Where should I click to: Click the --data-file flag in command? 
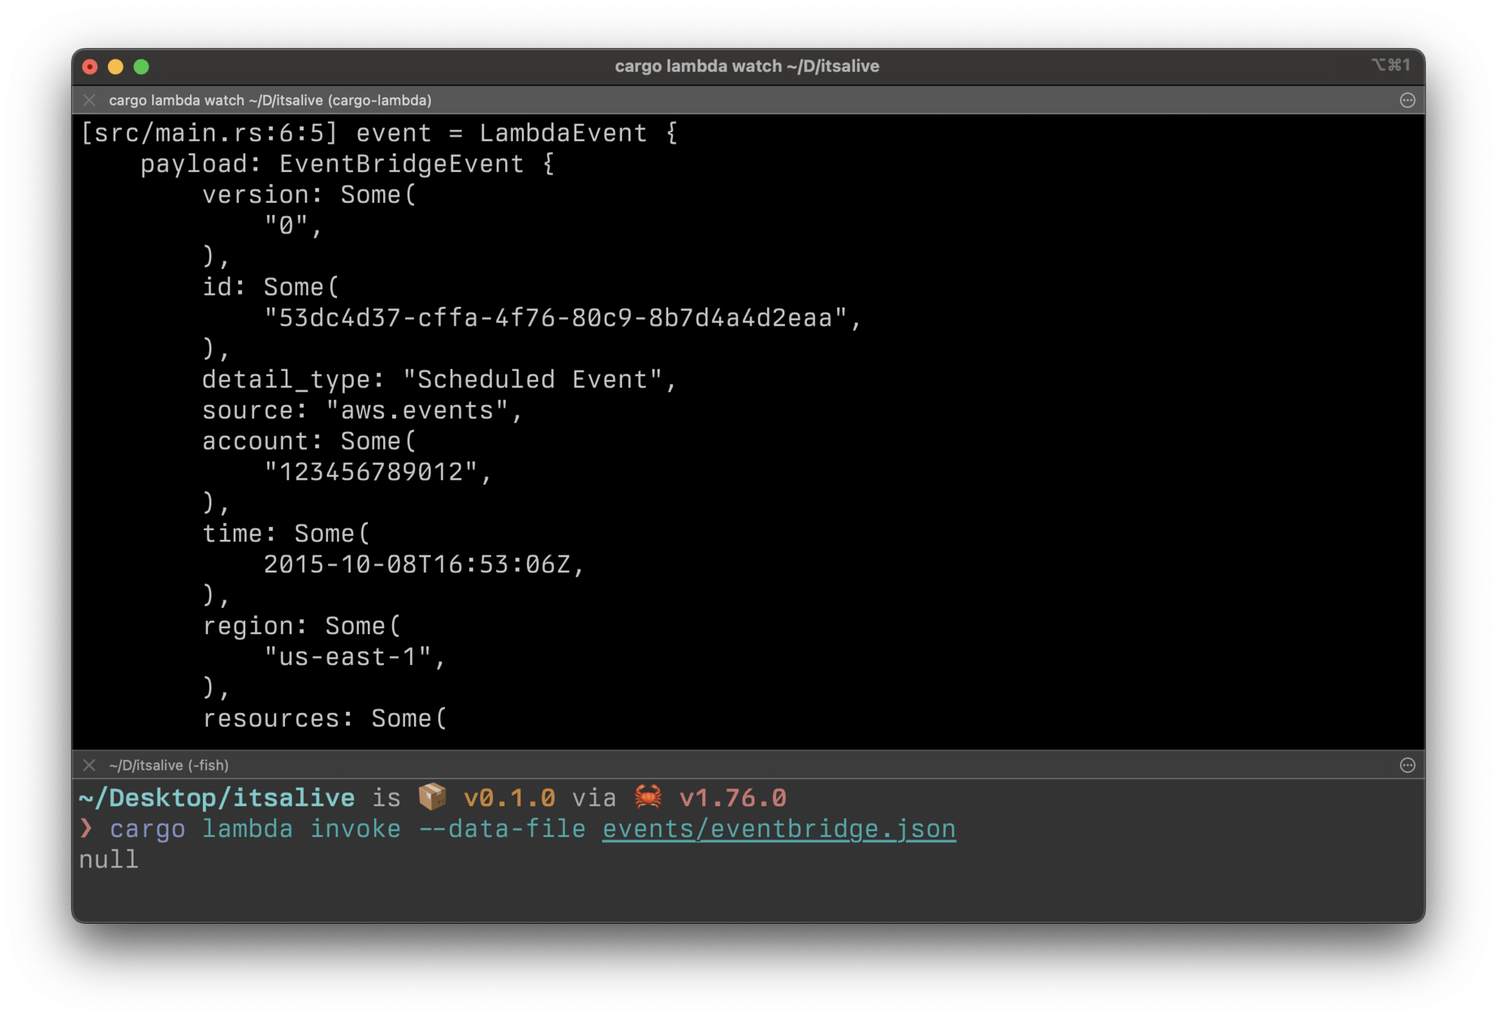[x=502, y=829]
